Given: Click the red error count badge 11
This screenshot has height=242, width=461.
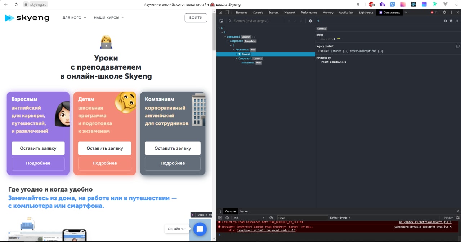Looking at the screenshot, I should point(434,12).
